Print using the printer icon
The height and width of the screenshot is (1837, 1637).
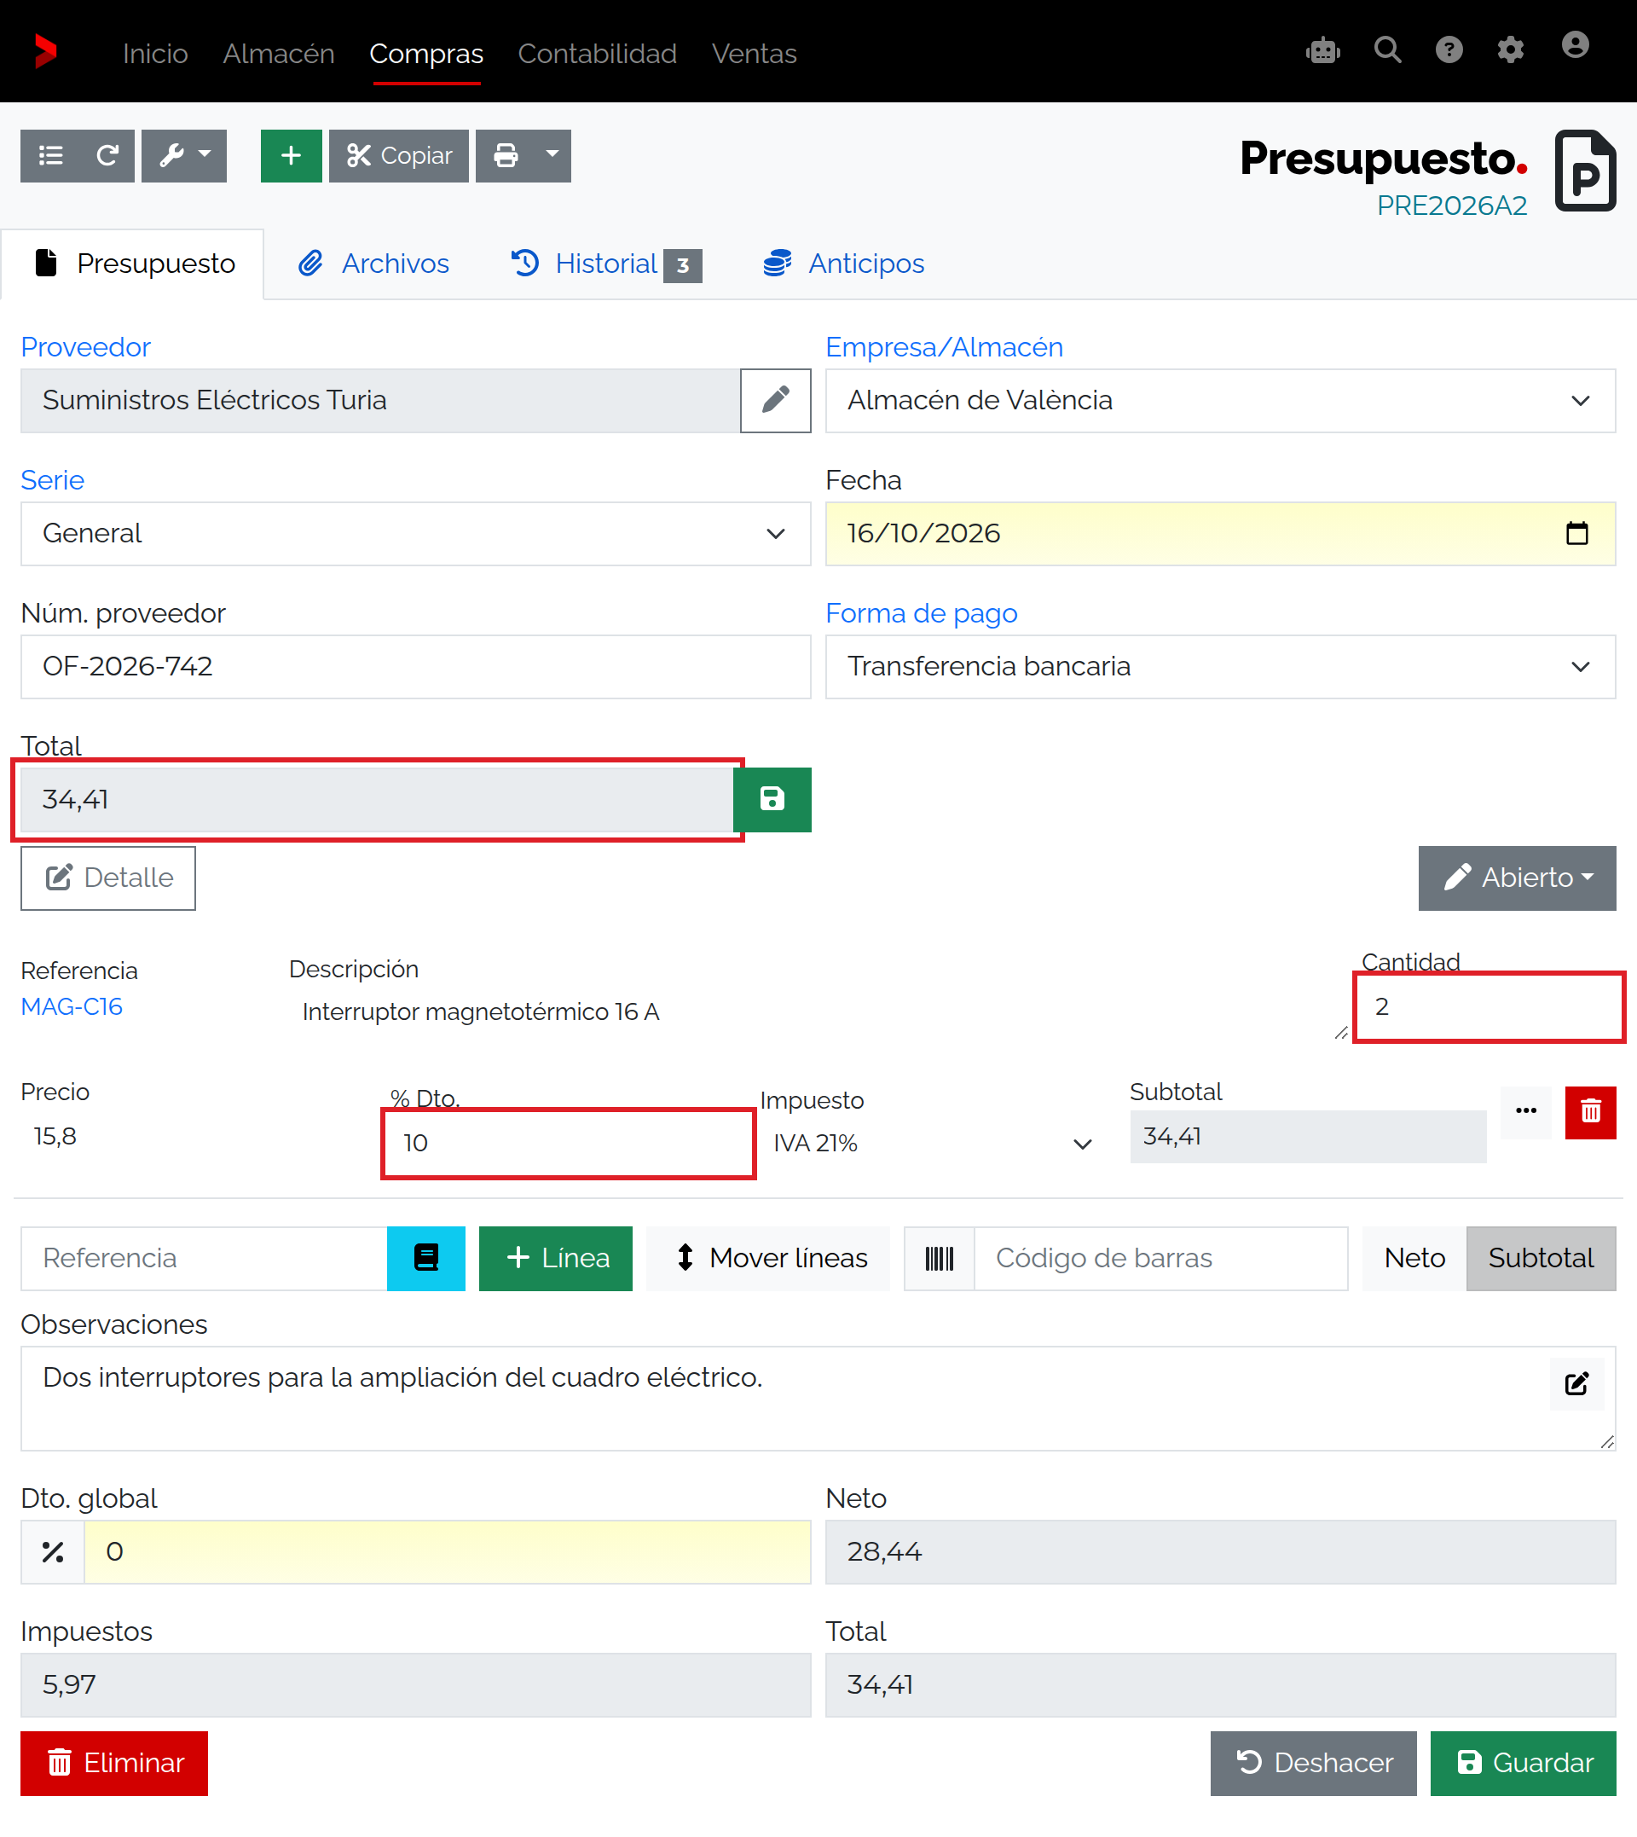pyautogui.click(x=506, y=155)
